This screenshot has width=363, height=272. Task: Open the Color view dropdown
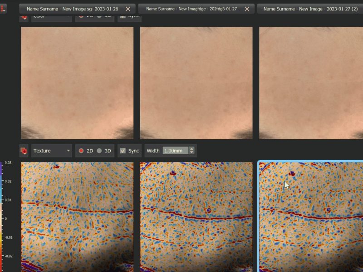click(51, 17)
